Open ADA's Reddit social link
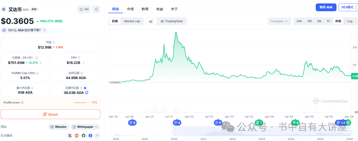358x141 pixels. (77, 135)
